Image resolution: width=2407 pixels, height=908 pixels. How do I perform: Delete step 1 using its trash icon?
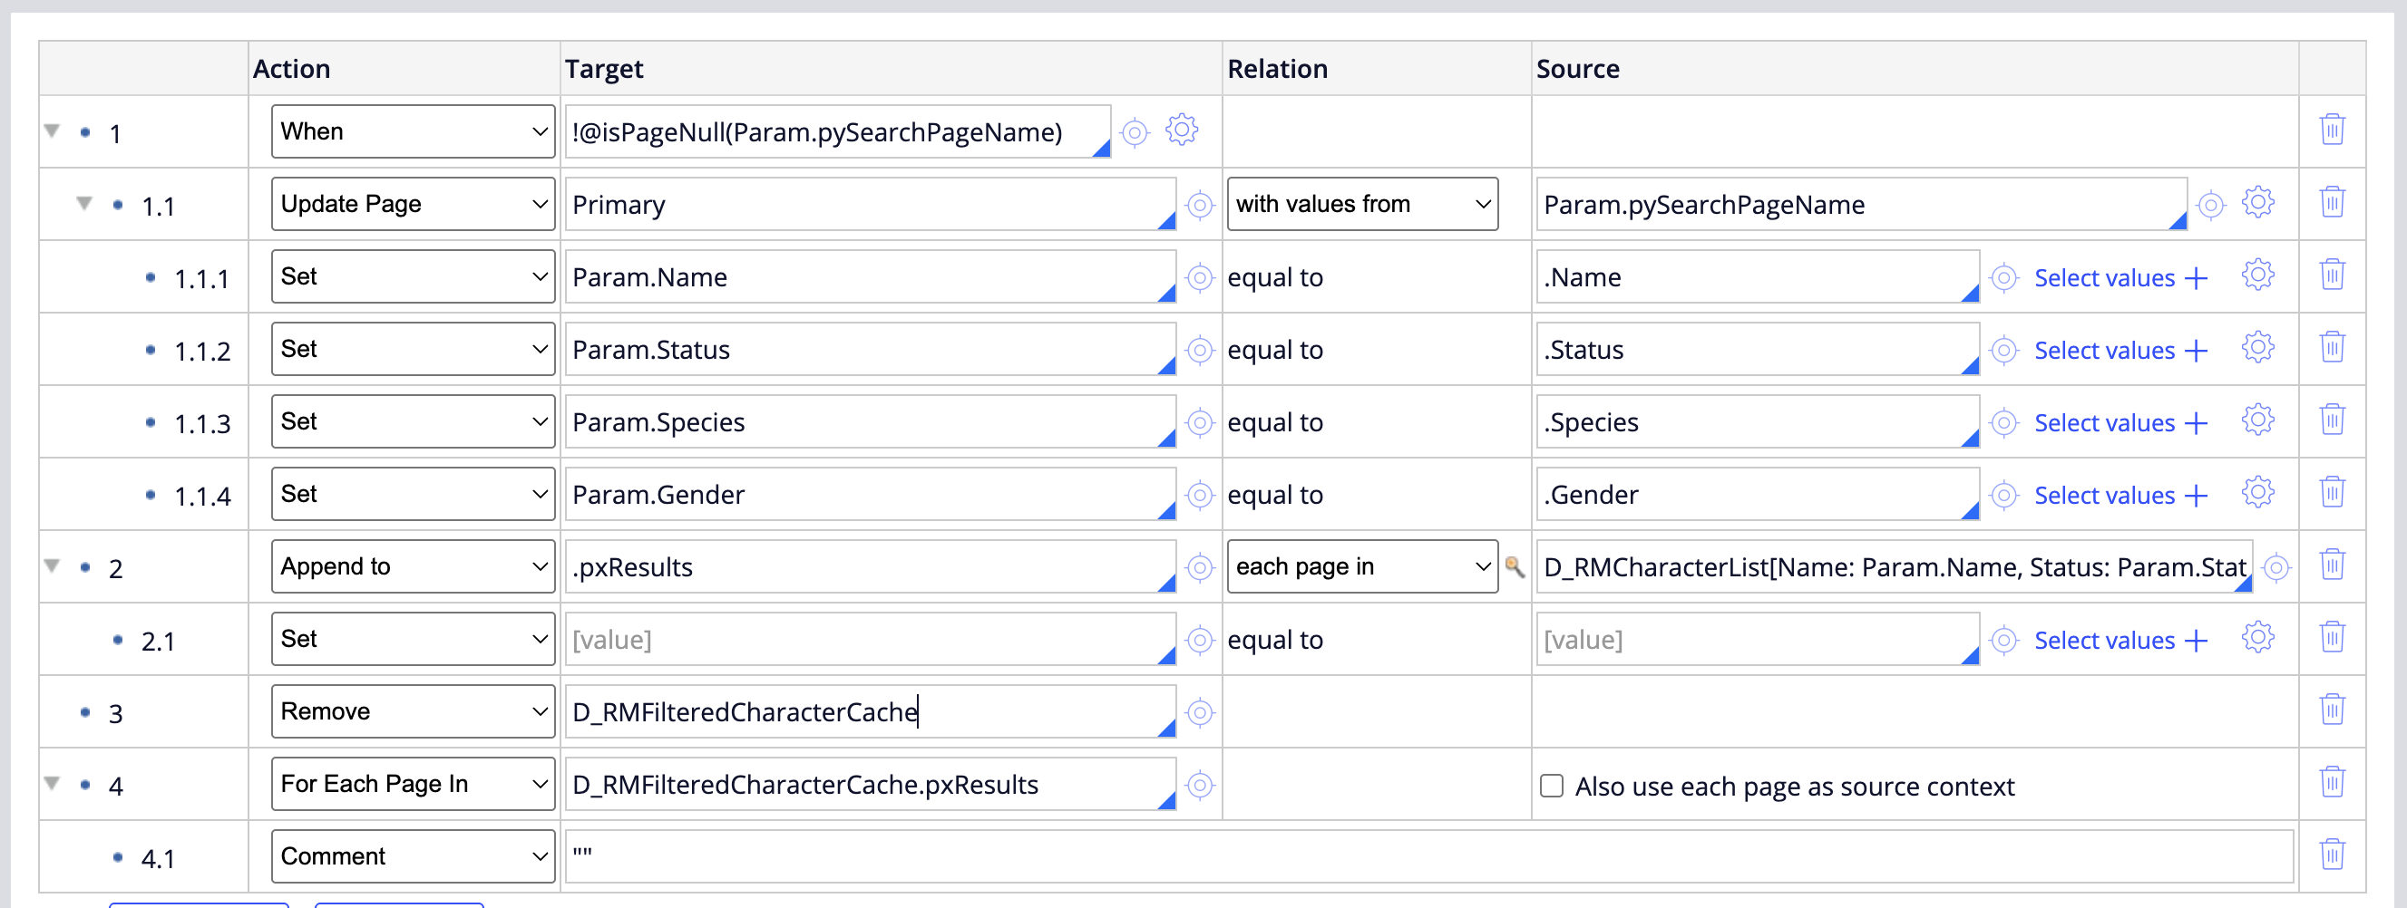[2332, 130]
